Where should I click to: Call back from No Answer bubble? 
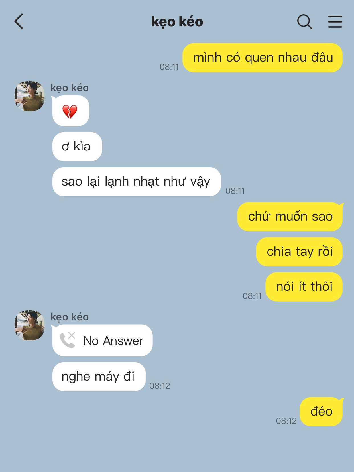(102, 340)
